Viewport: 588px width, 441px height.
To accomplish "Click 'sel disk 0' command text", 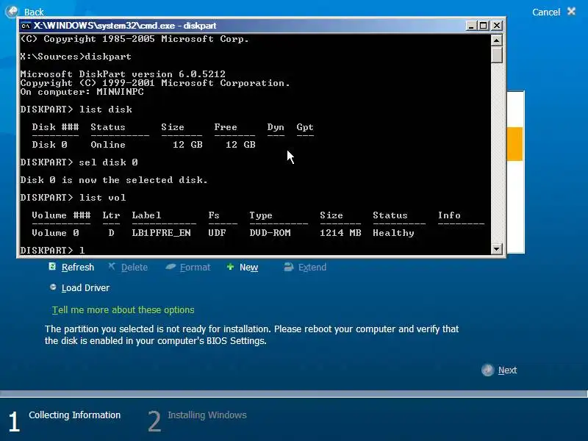I will (108, 162).
